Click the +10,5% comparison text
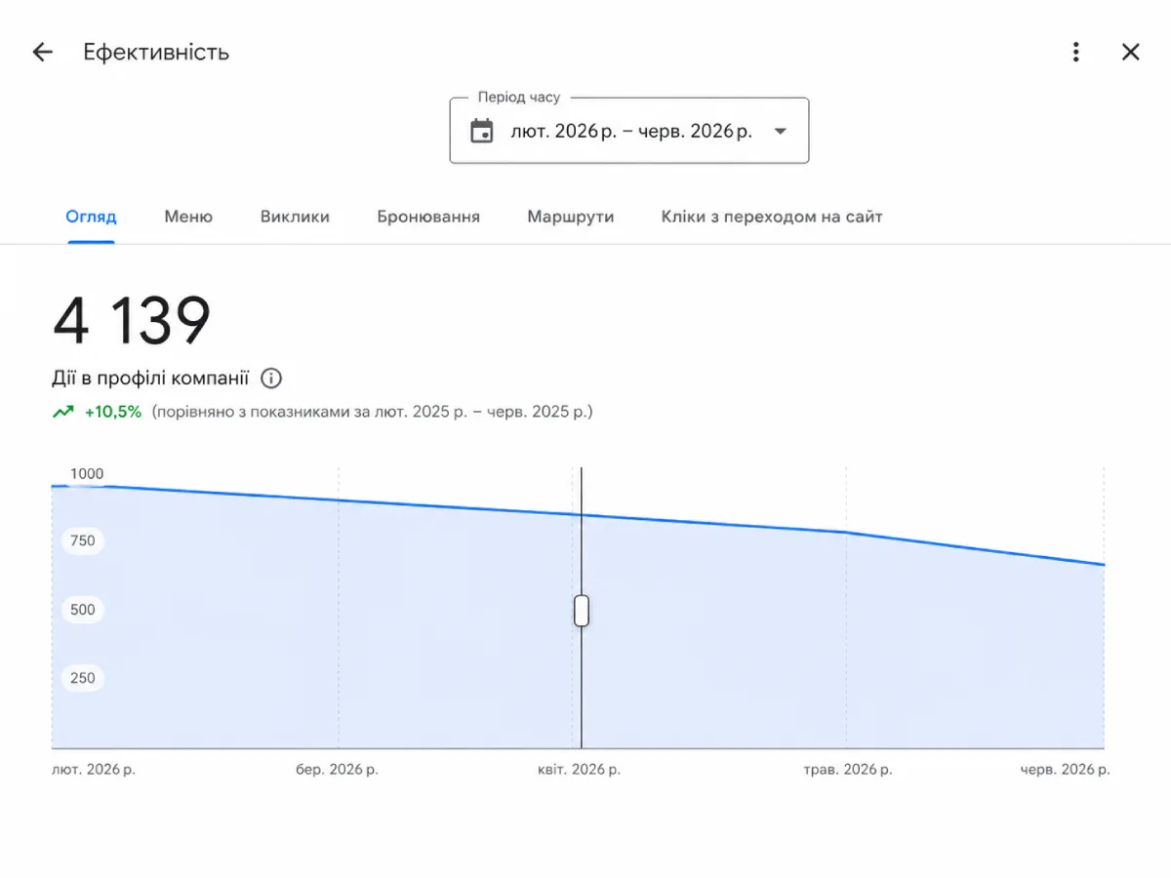The image size is (1171, 878). pos(113,412)
